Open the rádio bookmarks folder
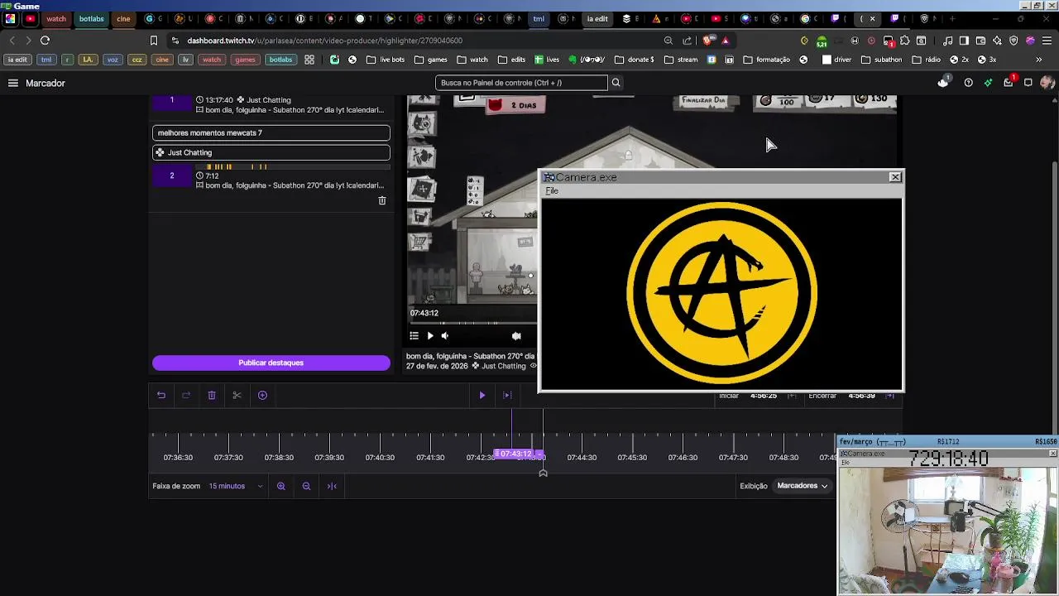Viewport: 1059px width, 596px height. coord(926,60)
